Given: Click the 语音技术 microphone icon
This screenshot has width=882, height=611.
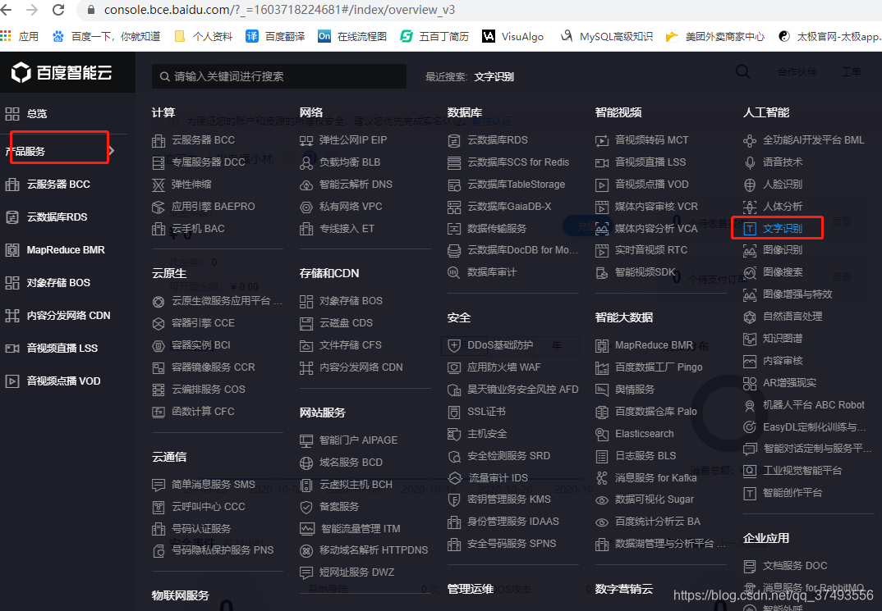Looking at the screenshot, I should [x=750, y=162].
